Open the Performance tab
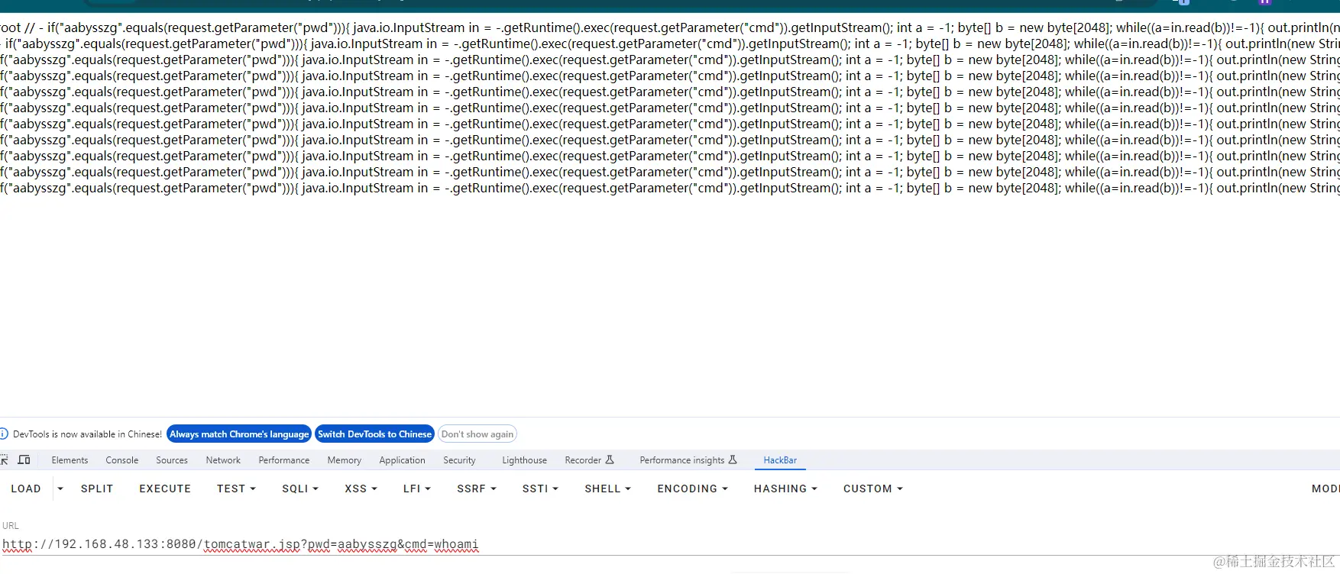The image size is (1340, 574). [284, 460]
